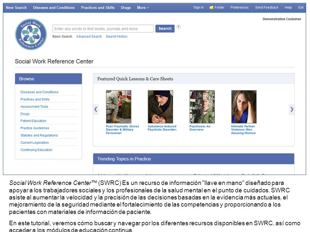The height and width of the screenshot is (232, 310).
Task: Open the distressed woman lesson thumbnail
Action: (x=244, y=107)
